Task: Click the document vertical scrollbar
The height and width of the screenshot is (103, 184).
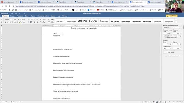Action: [161, 55]
